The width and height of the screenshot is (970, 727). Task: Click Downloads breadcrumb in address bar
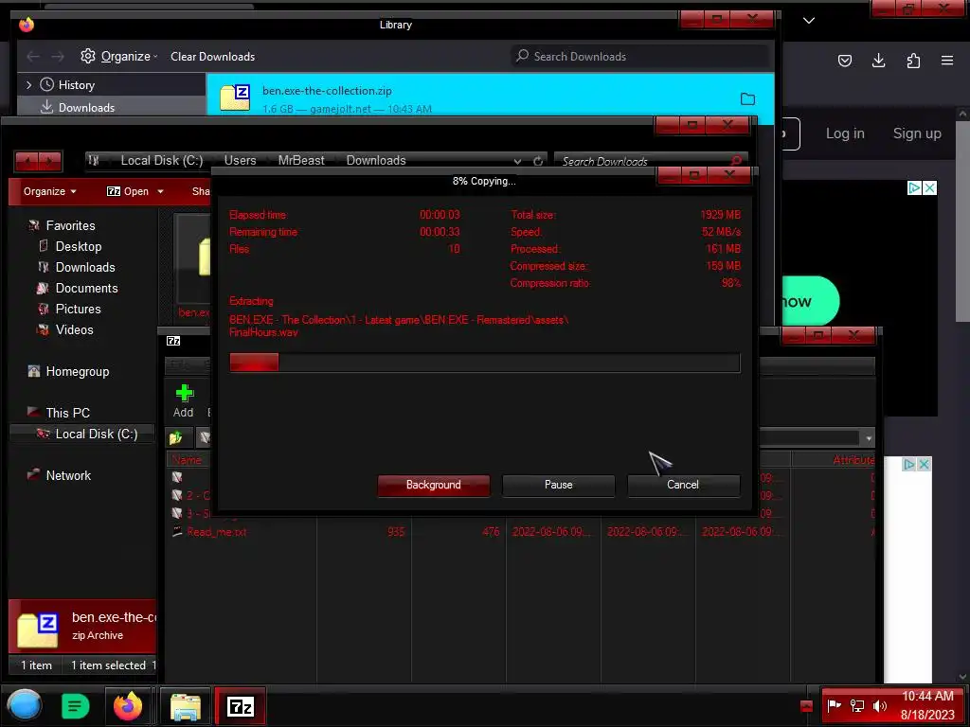(376, 161)
